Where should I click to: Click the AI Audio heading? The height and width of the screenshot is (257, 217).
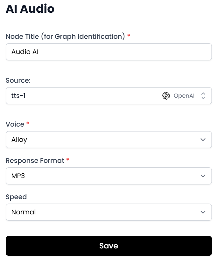pyautogui.click(x=30, y=9)
